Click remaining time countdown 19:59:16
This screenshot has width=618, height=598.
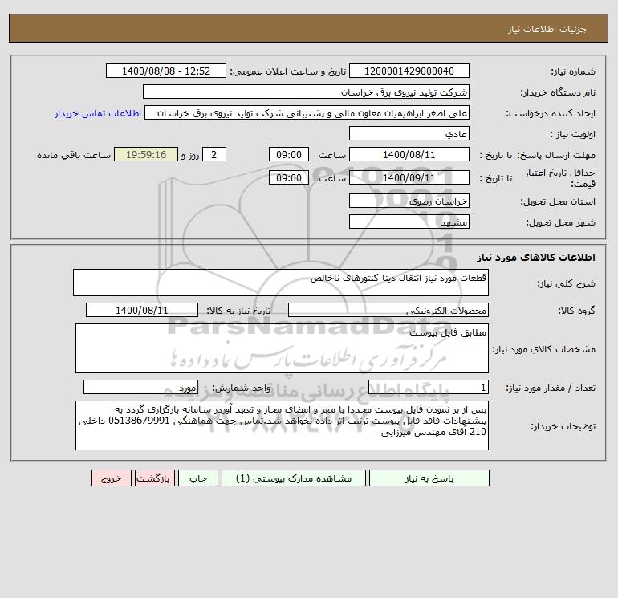(x=146, y=155)
